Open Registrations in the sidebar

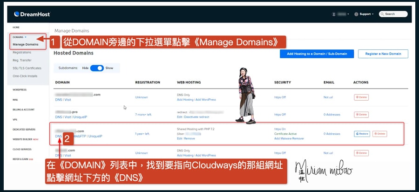22,52
